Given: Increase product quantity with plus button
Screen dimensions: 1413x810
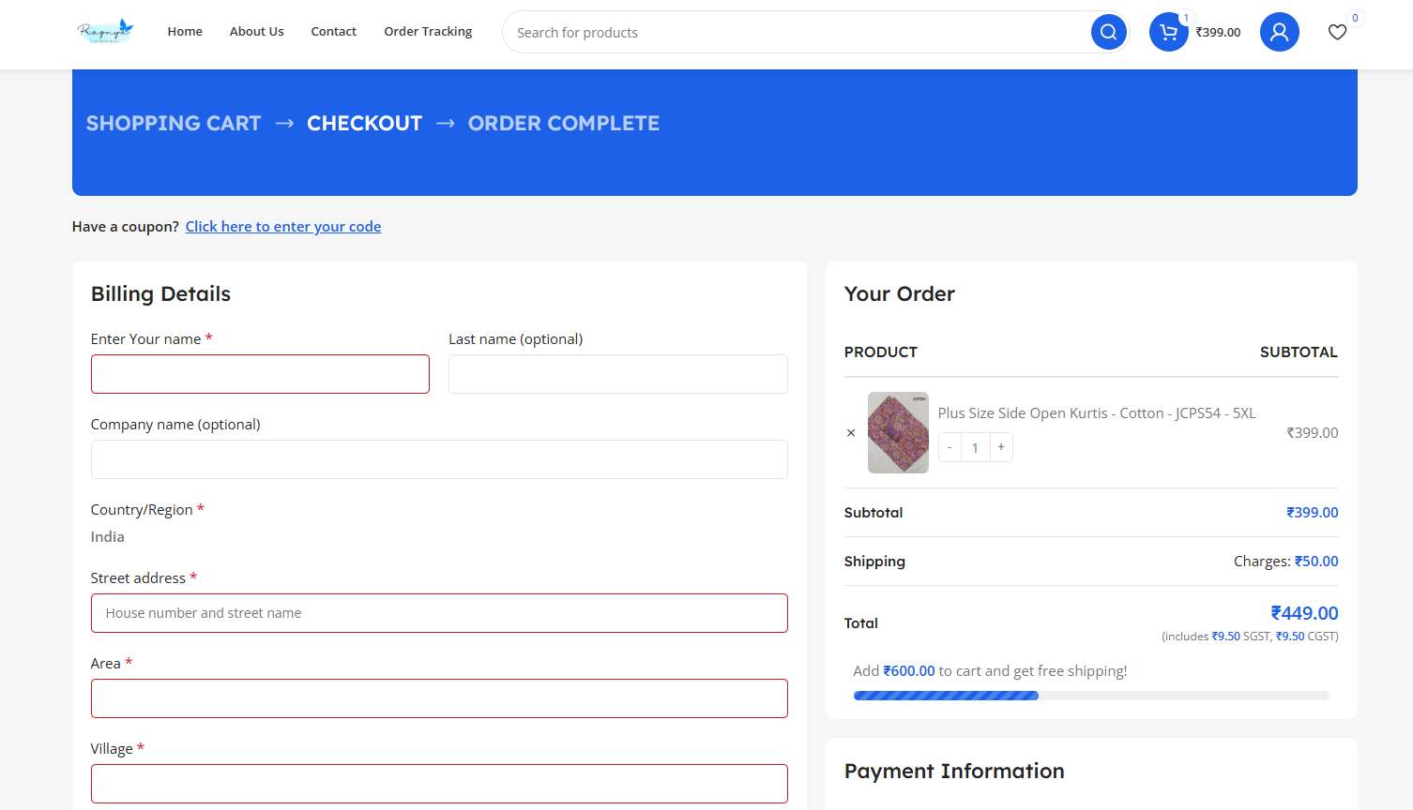Looking at the screenshot, I should tap(1001, 447).
